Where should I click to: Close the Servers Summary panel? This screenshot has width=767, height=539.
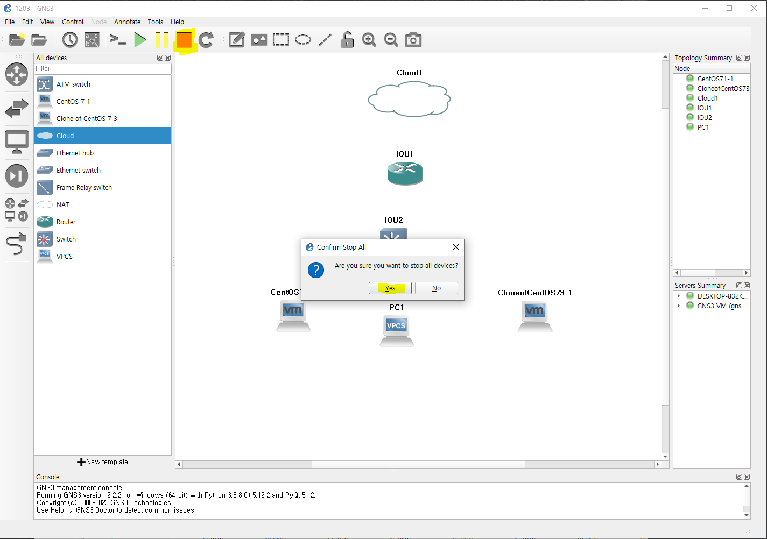coord(747,285)
